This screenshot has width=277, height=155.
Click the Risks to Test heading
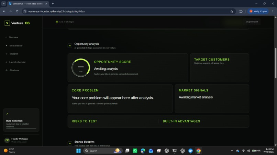(x=84, y=121)
